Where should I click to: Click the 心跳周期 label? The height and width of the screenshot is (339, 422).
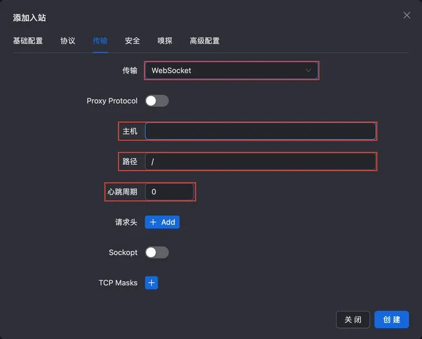[x=122, y=192]
